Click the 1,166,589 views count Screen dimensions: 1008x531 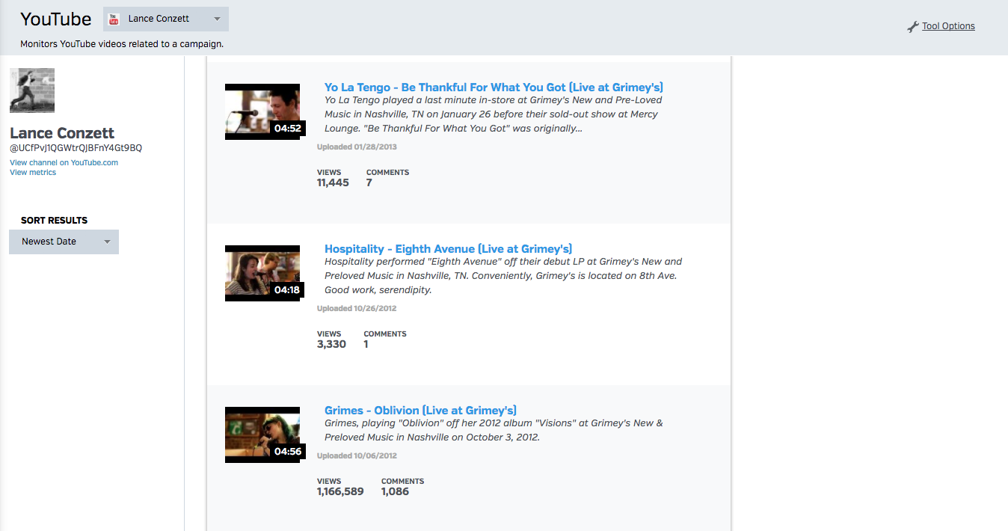pyautogui.click(x=340, y=492)
